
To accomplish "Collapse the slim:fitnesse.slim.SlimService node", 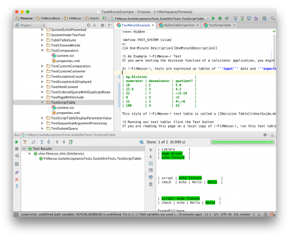I will 30,154.
